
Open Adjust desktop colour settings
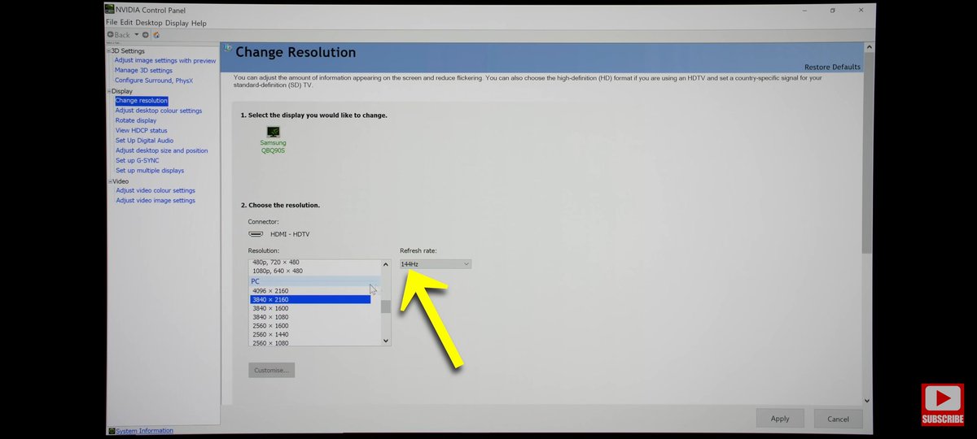[x=159, y=111]
